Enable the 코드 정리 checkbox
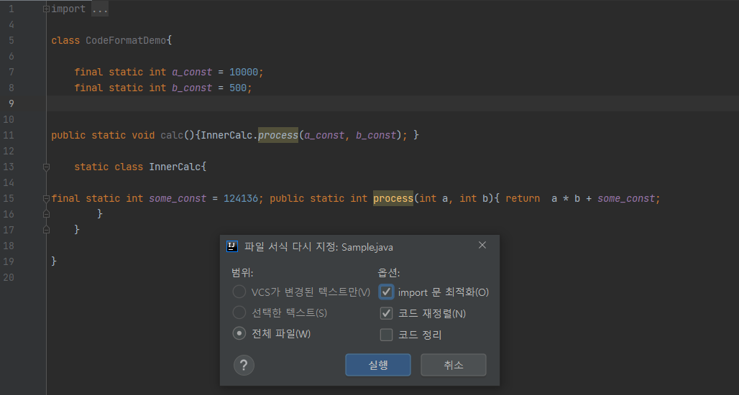The width and height of the screenshot is (739, 395). [x=386, y=335]
